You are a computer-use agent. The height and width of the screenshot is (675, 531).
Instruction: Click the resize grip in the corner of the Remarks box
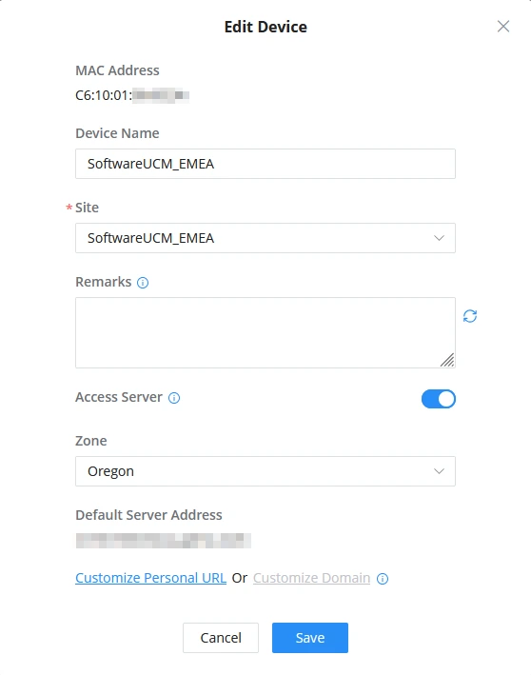(x=447, y=360)
